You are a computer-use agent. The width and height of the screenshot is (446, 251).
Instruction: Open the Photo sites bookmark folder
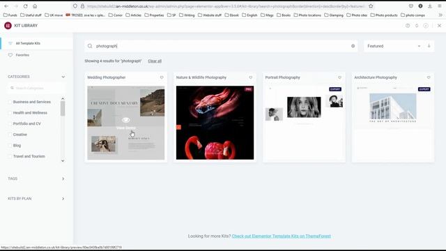click(x=357, y=15)
